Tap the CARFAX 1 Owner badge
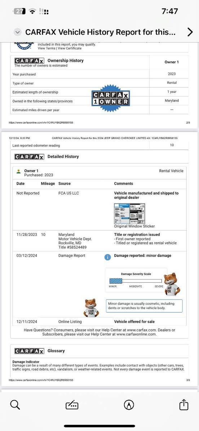199x431 pixels. (x=111, y=98)
